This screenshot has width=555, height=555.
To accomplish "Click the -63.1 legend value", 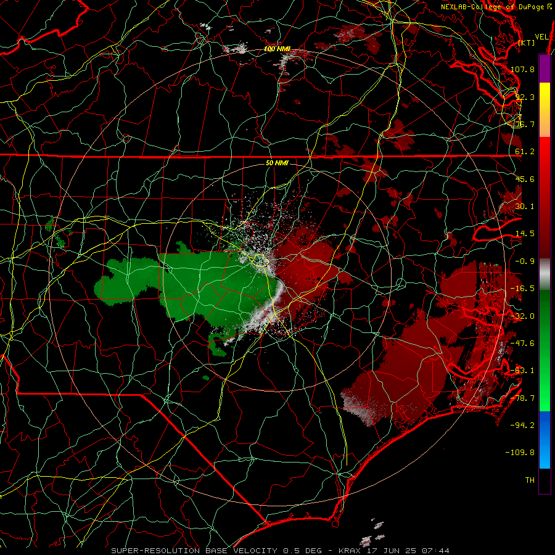I will [x=522, y=371].
